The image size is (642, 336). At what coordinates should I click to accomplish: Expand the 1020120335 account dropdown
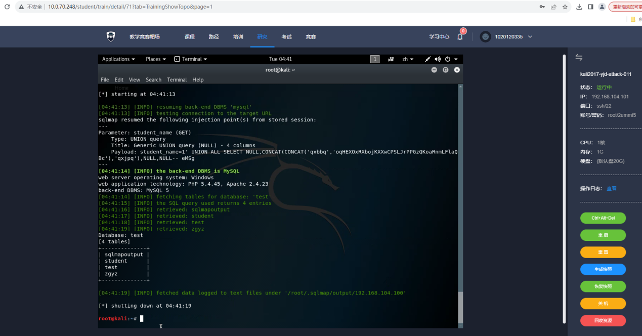(530, 36)
